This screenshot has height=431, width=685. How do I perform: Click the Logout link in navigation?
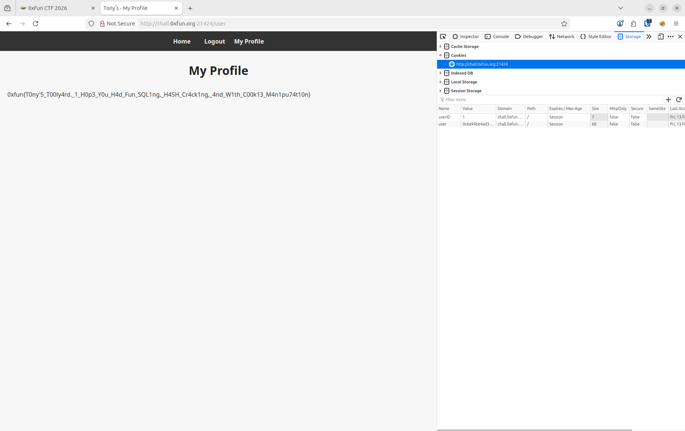tap(215, 41)
